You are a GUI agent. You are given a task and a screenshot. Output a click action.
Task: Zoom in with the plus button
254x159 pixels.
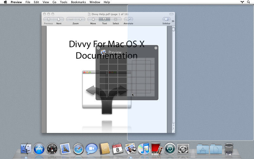[x=80, y=19]
